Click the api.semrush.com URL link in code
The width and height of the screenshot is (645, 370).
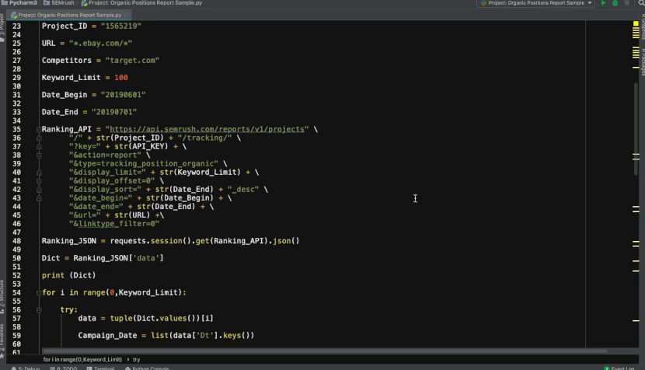[208, 129]
